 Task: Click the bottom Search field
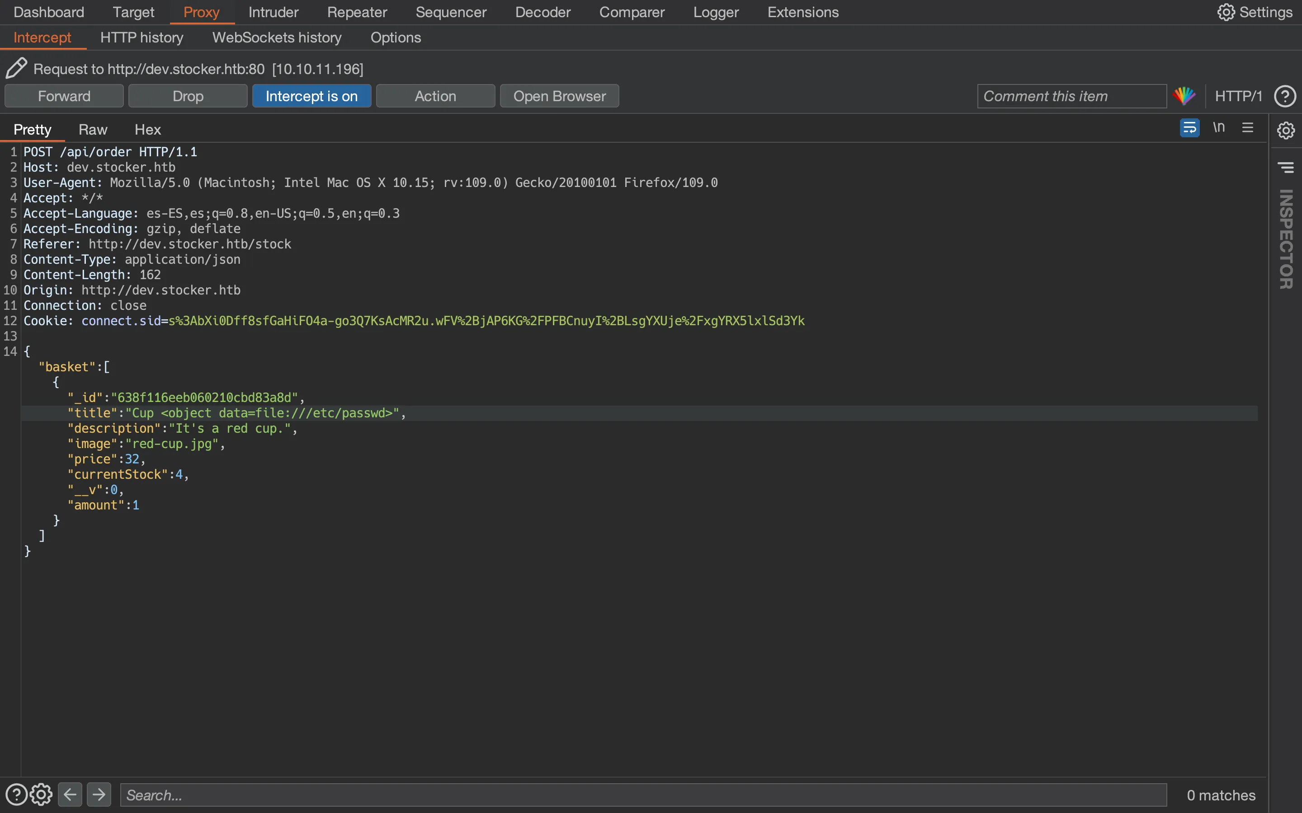643,795
